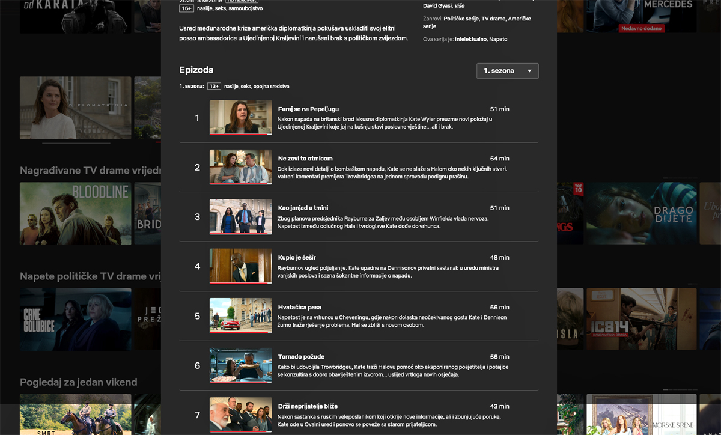Open the 'TV drame' genre link

493,19
